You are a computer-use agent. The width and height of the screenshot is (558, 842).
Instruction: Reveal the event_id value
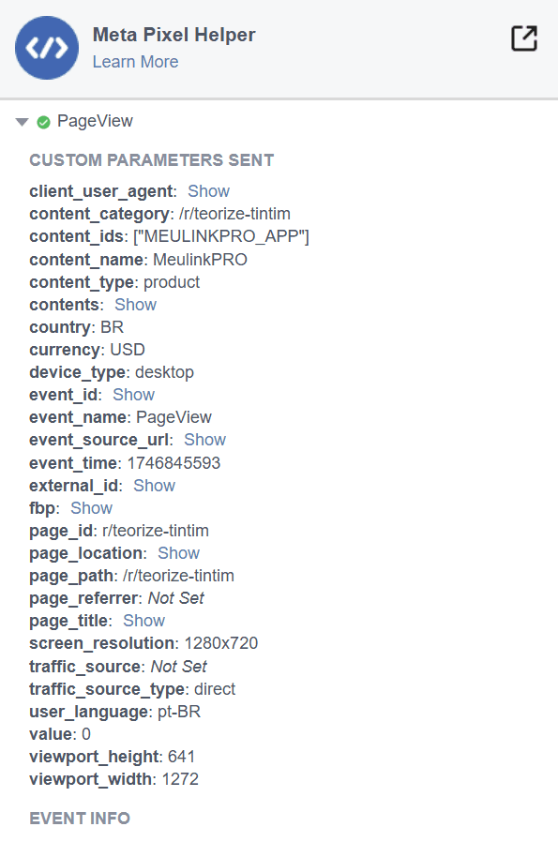(134, 395)
